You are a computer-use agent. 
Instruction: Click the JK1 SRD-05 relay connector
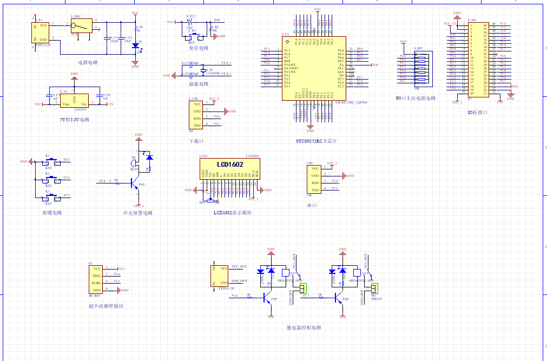coord(374,288)
